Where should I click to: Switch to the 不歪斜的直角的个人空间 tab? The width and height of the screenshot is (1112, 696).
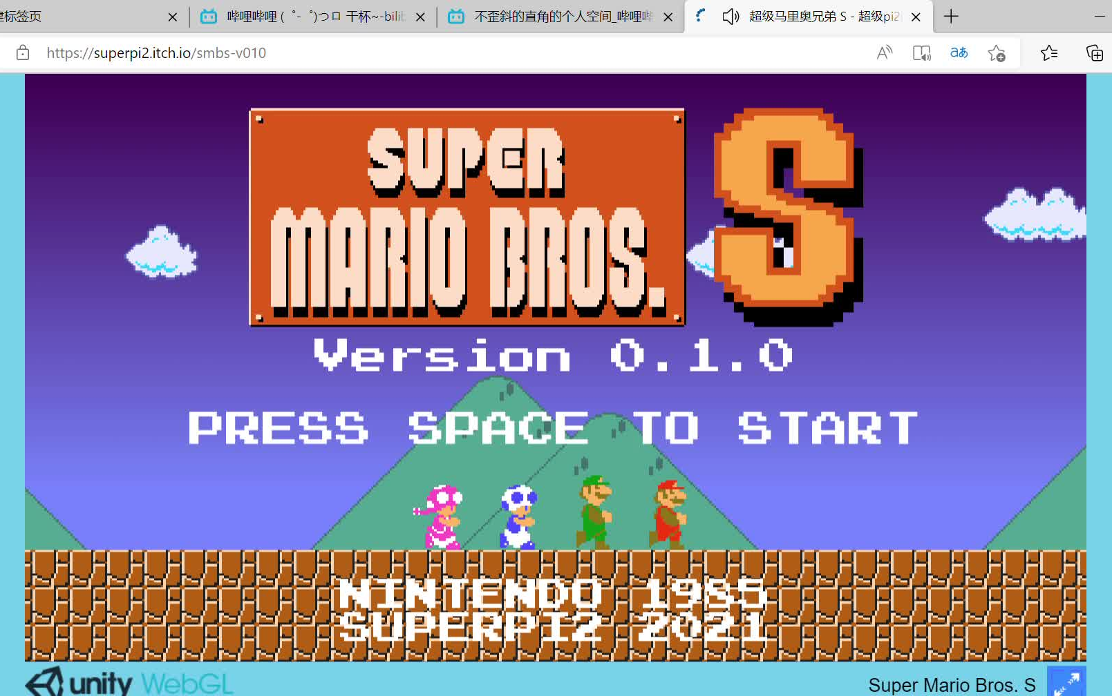560,16
